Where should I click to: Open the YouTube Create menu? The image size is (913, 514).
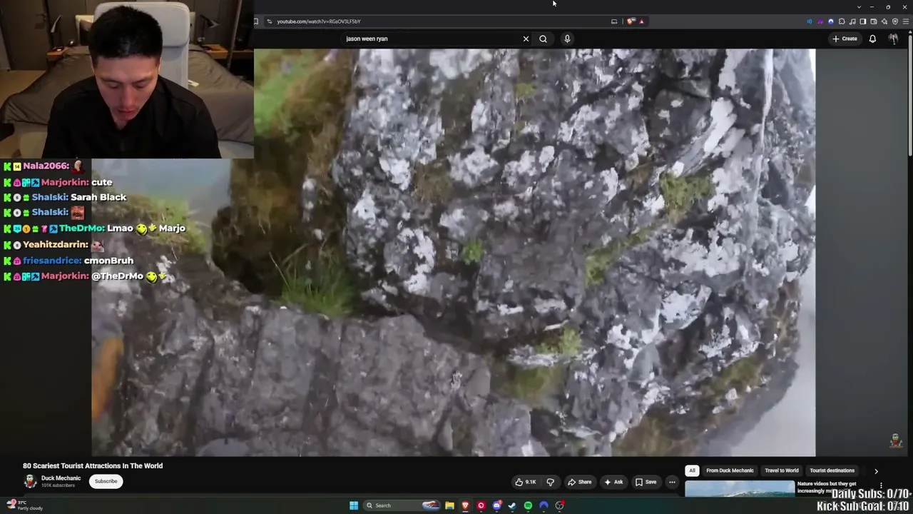[x=845, y=39]
